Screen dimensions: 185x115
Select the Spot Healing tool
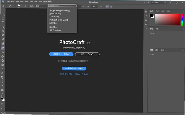(x=3, y=44)
